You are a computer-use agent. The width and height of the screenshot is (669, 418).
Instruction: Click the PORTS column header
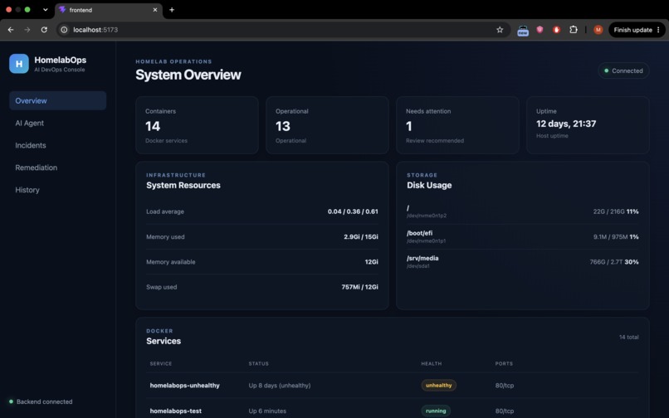(x=504, y=364)
